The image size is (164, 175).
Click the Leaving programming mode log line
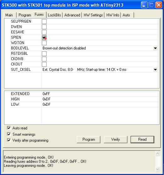pos(28,166)
